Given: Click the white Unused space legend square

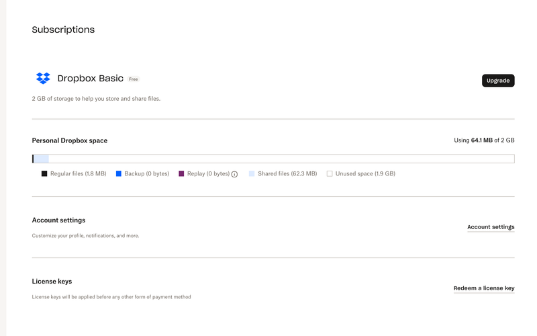Looking at the screenshot, I should click(x=330, y=173).
